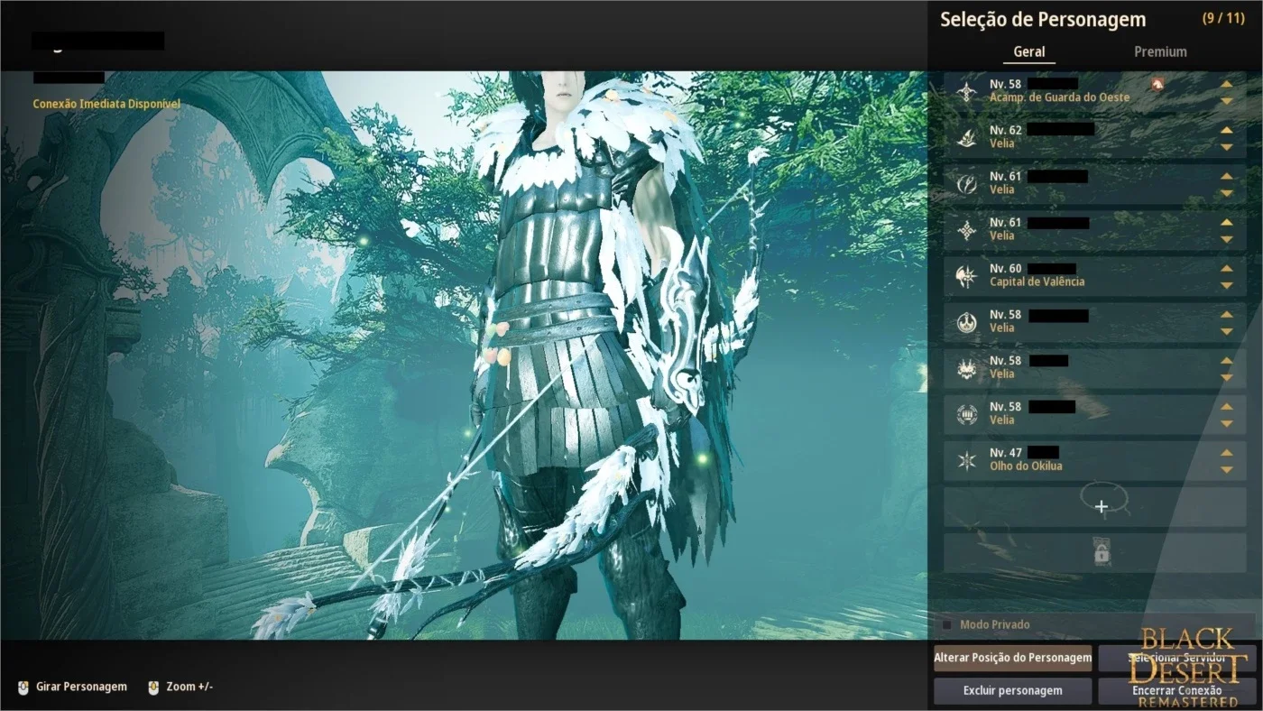Viewport: 1263px width, 711px height.
Task: Click the house icon on the first character row
Action: (x=1157, y=84)
